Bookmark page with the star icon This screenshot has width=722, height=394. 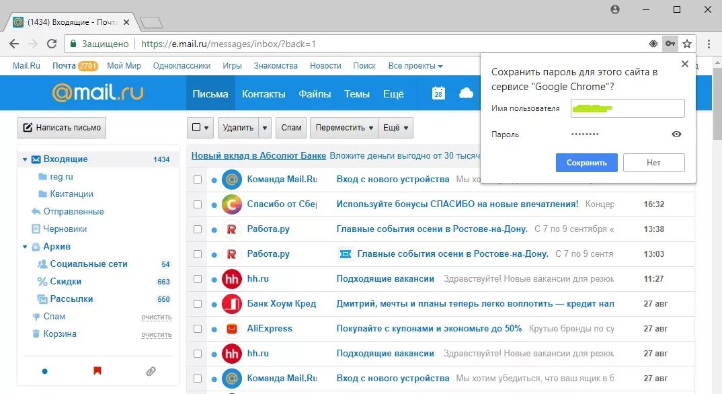(x=687, y=44)
